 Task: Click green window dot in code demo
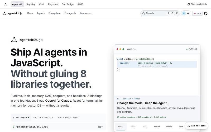[x=123, y=49]
